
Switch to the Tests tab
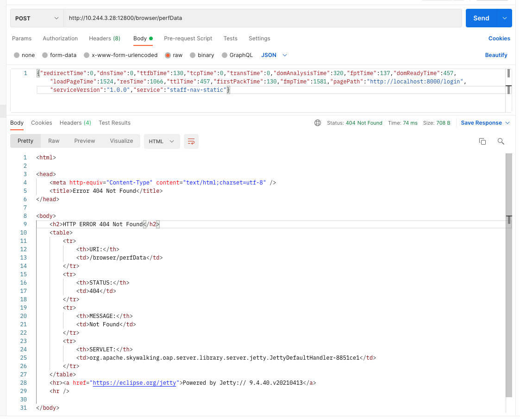pyautogui.click(x=231, y=38)
